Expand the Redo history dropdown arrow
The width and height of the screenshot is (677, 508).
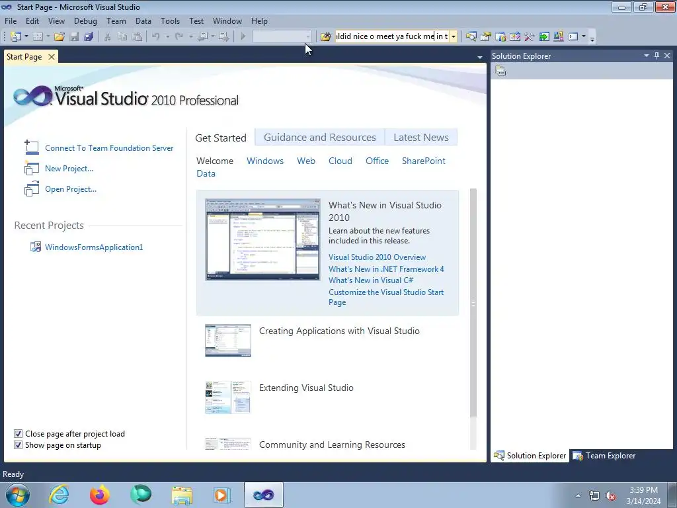[x=190, y=37]
